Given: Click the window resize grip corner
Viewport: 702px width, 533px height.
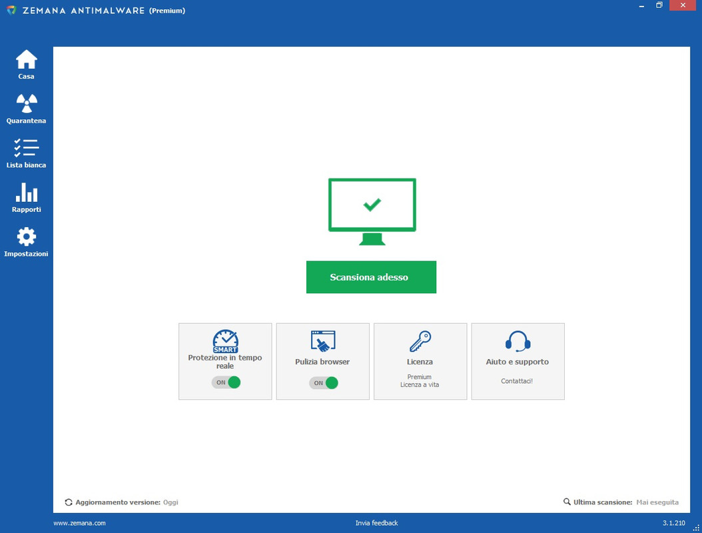Looking at the screenshot, I should point(696,528).
